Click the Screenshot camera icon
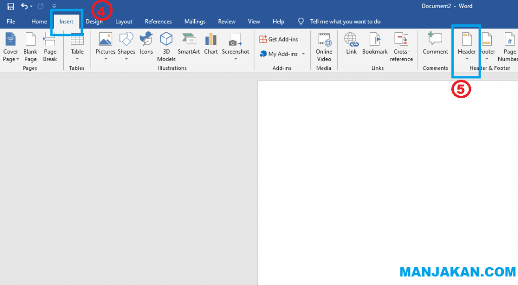 (236, 39)
